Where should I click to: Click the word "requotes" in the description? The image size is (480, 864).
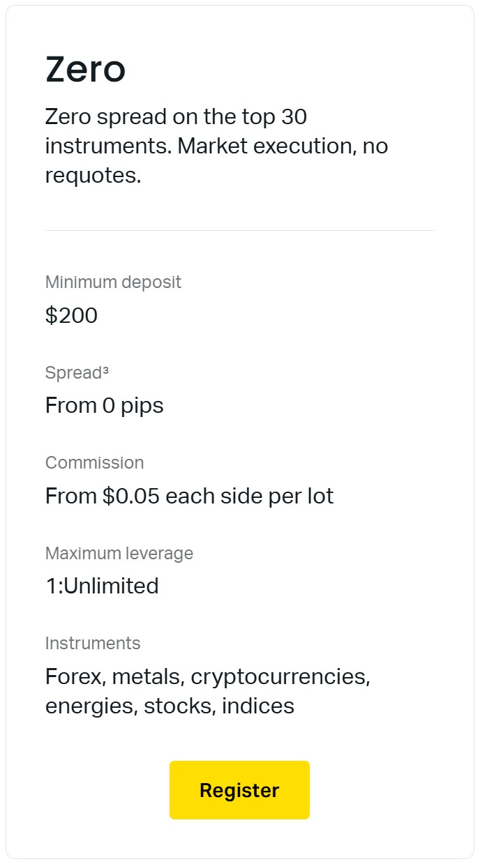[91, 176]
